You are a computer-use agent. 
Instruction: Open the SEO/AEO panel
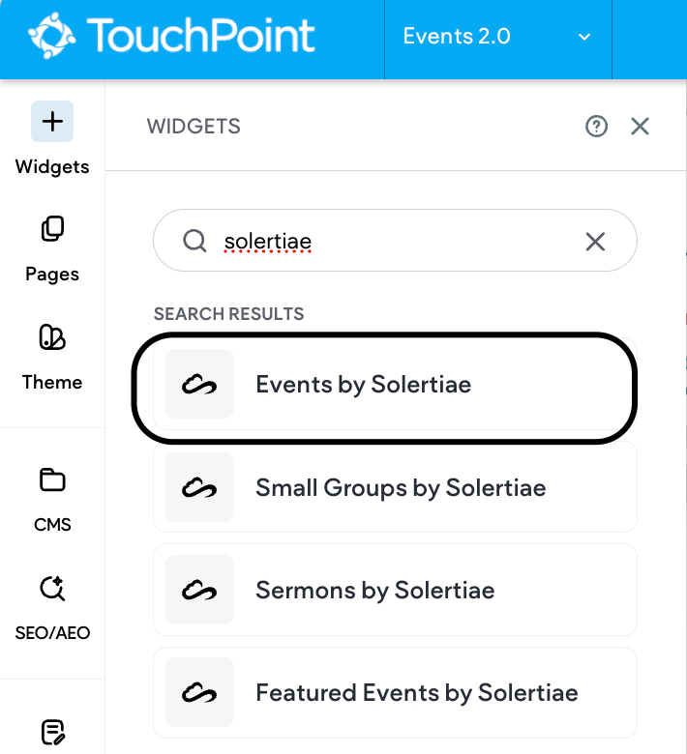point(52,607)
